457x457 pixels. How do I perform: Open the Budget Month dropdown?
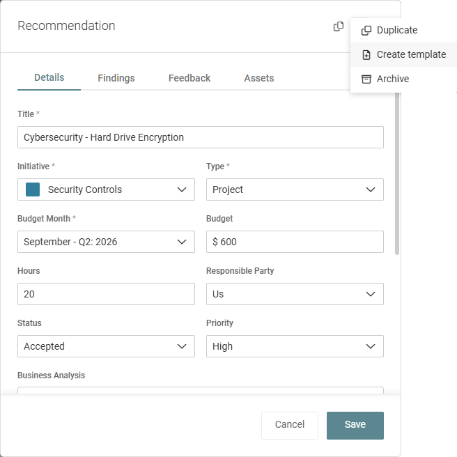(106, 242)
